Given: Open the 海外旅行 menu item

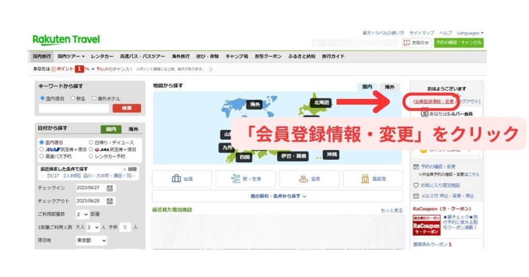Looking at the screenshot, I should pyautogui.click(x=180, y=57).
